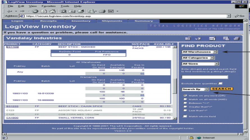Open the Mail icon dropdown arrow
This screenshot has height=140, width=250.
[x=96, y=11]
